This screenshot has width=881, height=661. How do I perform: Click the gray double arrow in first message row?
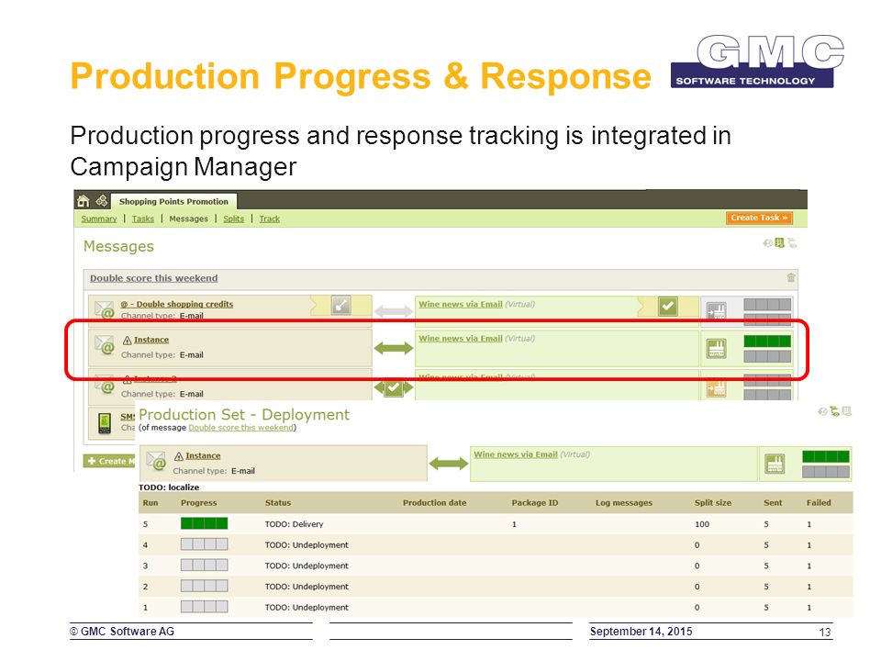tap(394, 311)
